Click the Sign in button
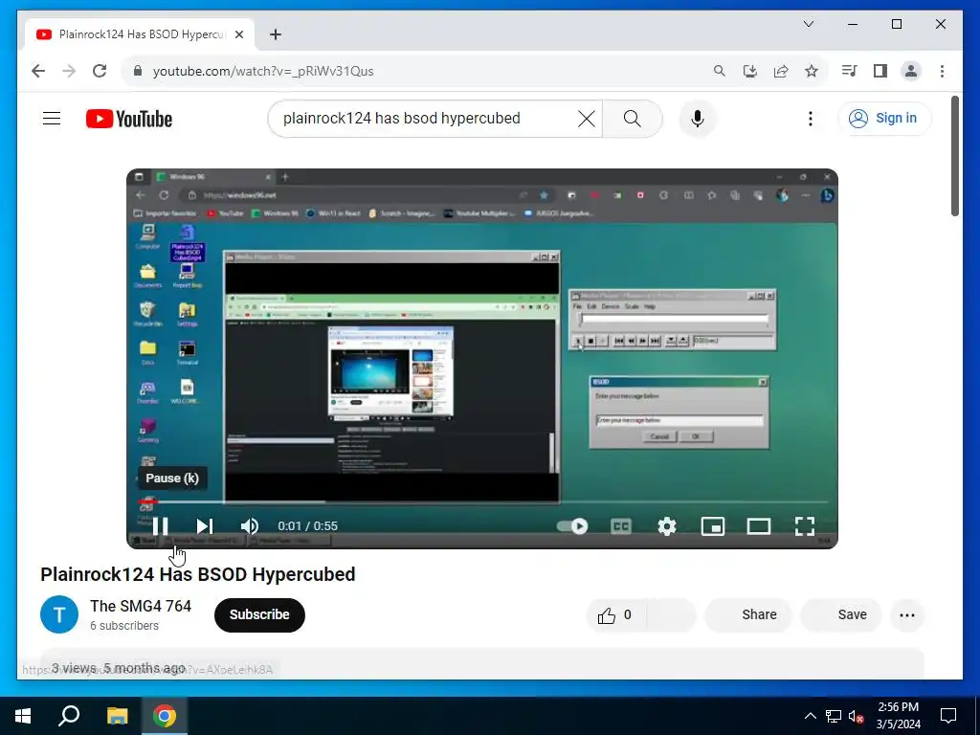This screenshot has width=980, height=735. tap(884, 118)
